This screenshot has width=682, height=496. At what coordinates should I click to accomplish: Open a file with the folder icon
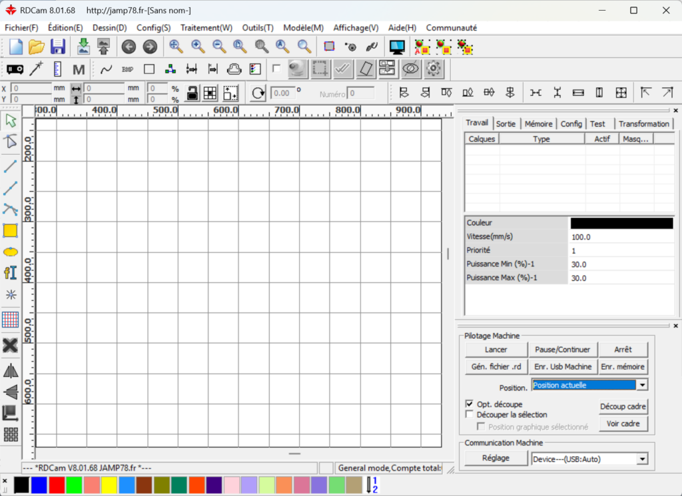pos(37,47)
